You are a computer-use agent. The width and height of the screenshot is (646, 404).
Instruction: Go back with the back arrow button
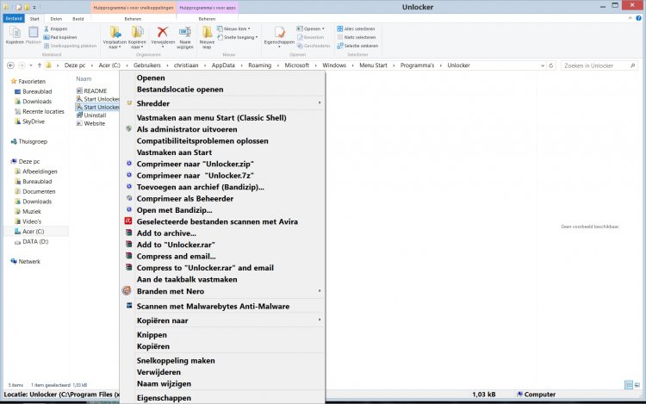tap(10, 65)
